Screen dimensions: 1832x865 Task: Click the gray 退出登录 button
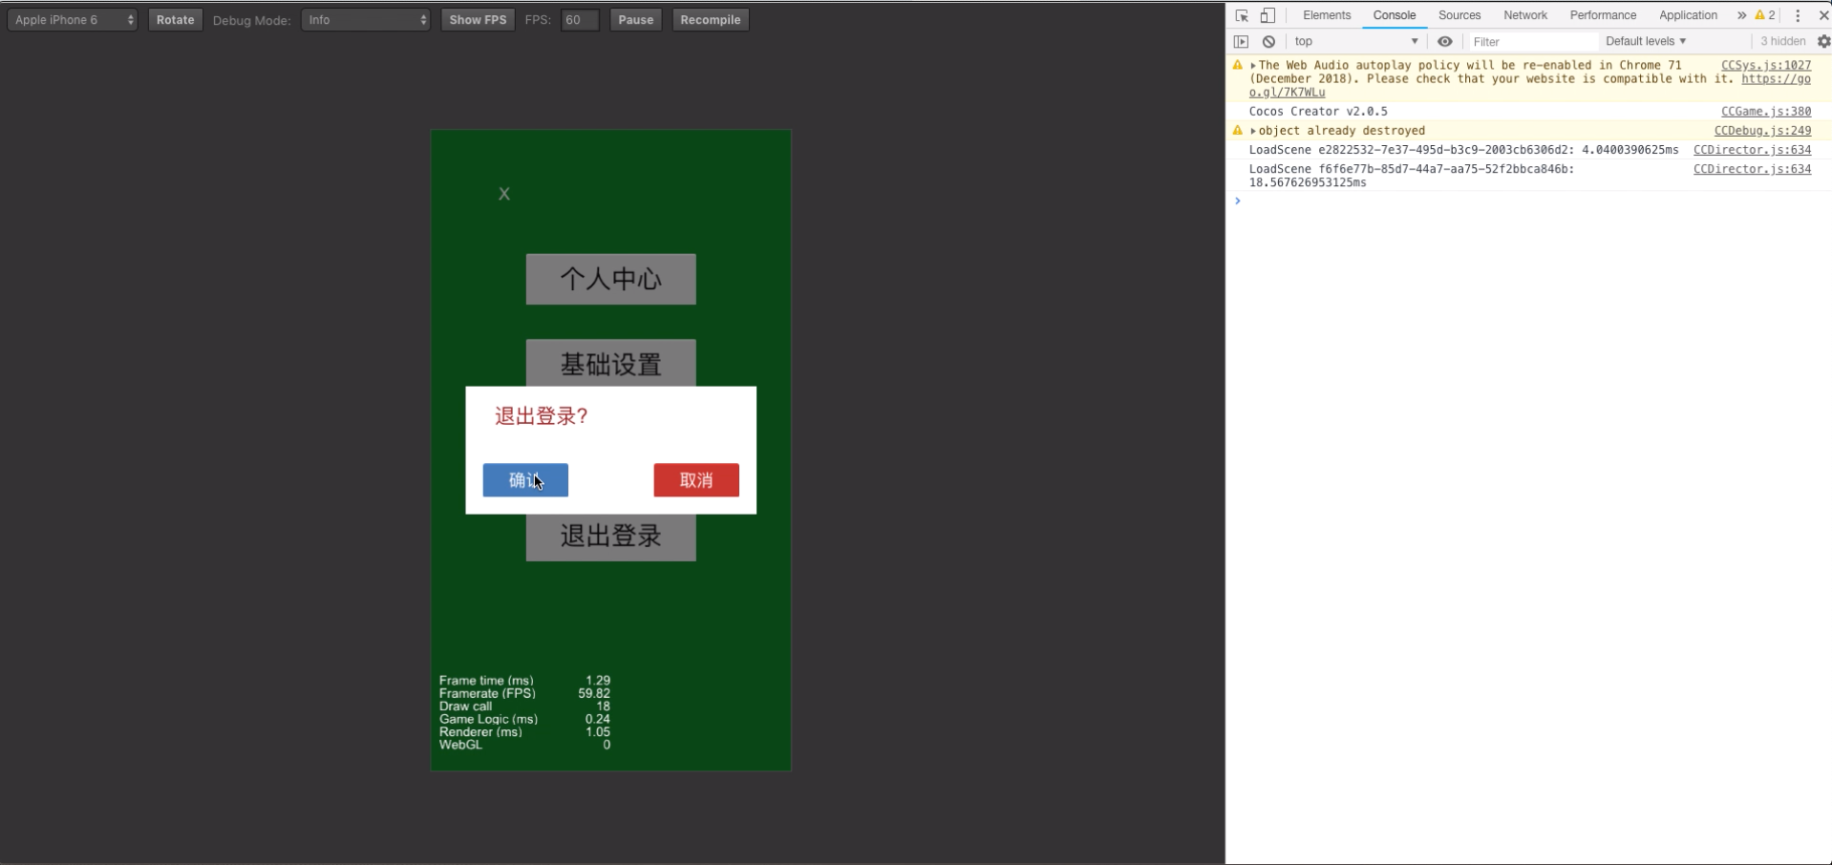pos(611,537)
